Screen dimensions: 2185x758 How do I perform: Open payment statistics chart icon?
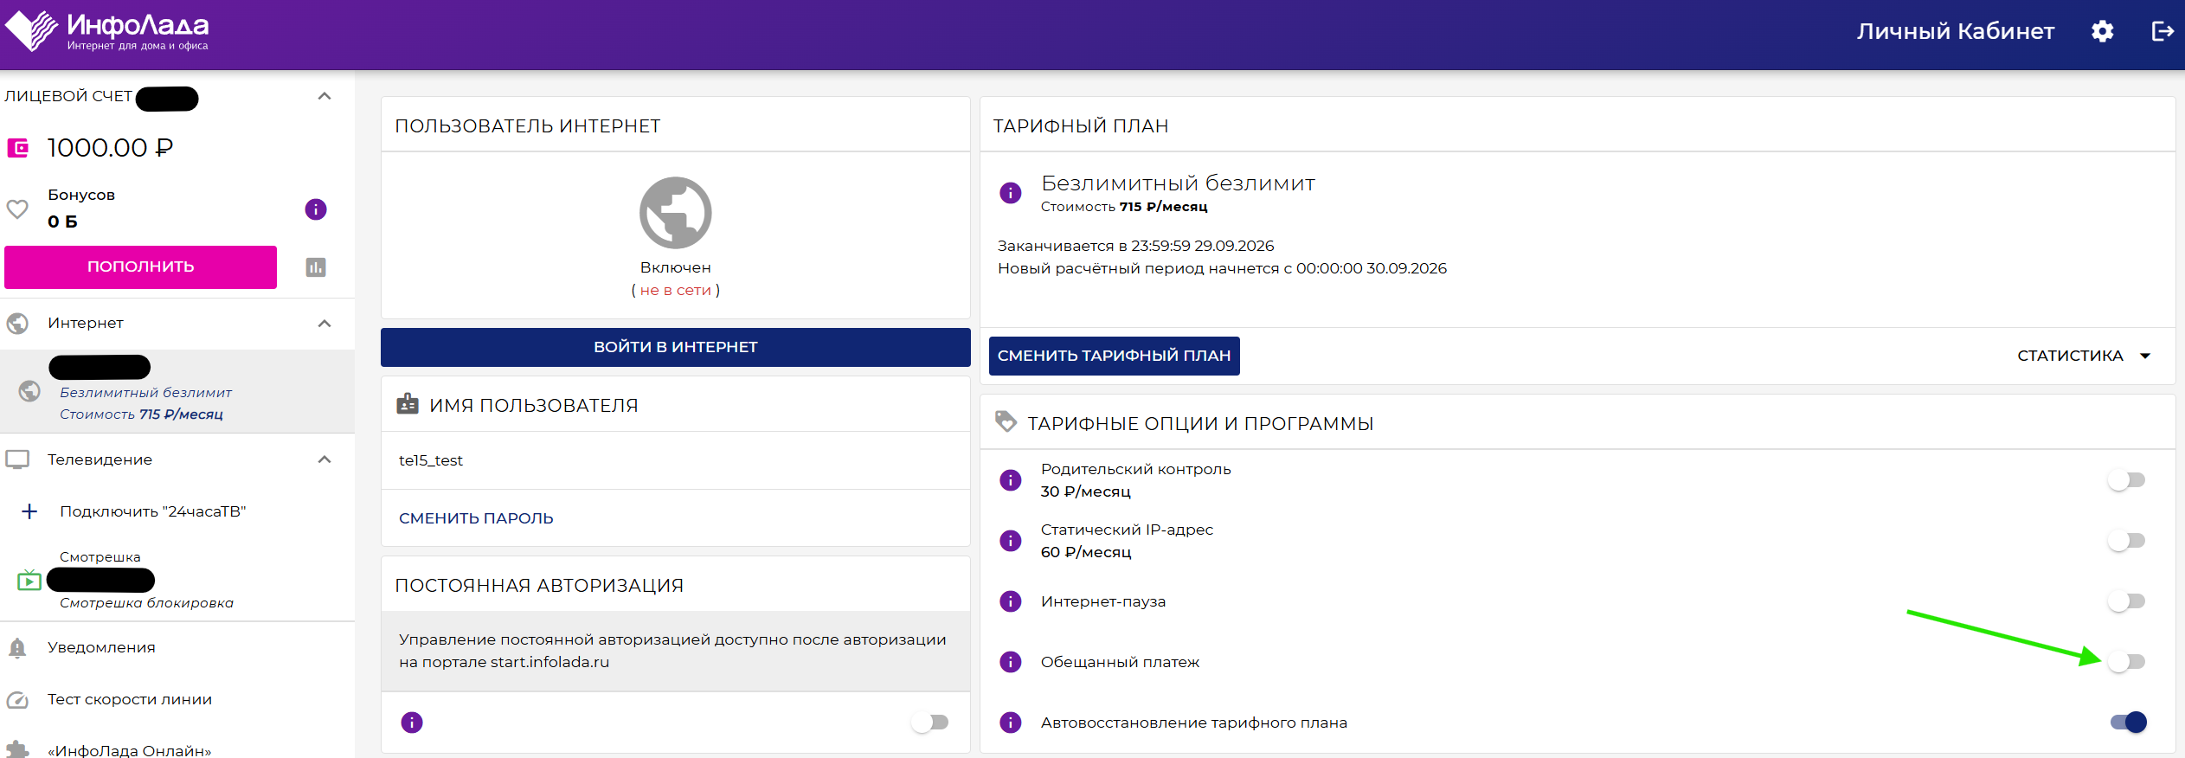tap(316, 267)
